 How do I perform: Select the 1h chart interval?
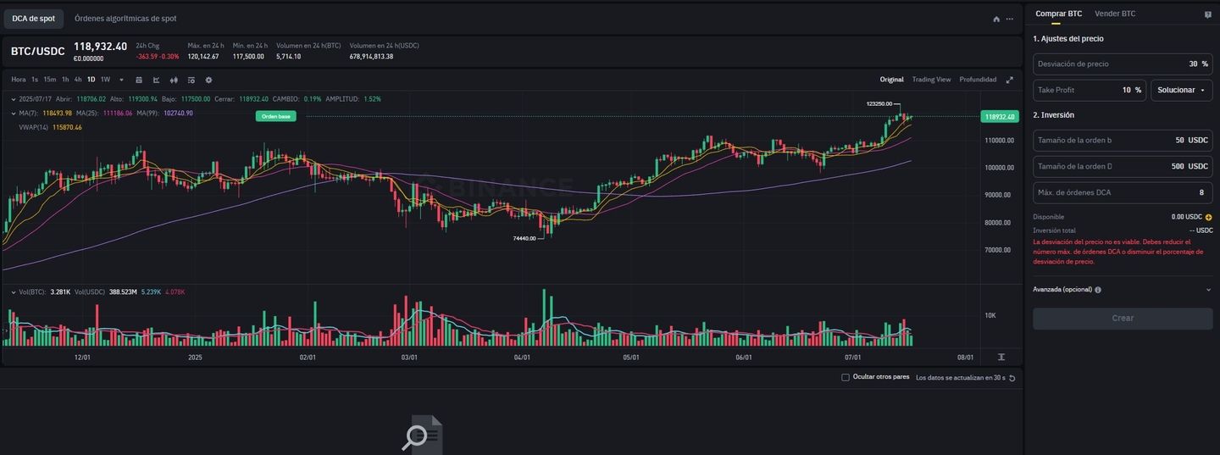click(65, 80)
